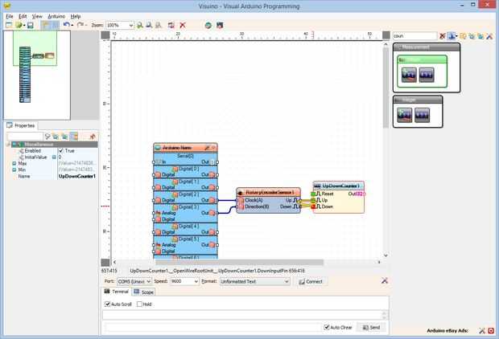Click the green globe icon in the main toolbar
The width and height of the screenshot is (499, 339).
click(208, 25)
